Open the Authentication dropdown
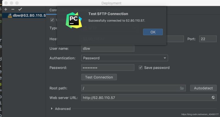220x117 pixels. click(124, 58)
